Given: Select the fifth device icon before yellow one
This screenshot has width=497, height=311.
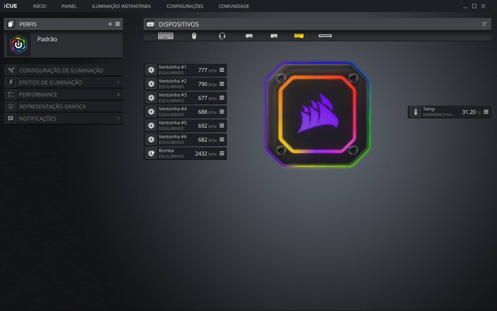Looking at the screenshot, I should pyautogui.click(x=274, y=36).
